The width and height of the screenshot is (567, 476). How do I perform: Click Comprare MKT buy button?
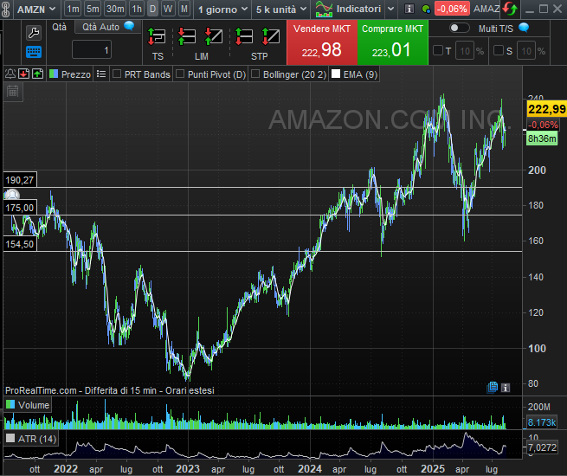(x=393, y=42)
